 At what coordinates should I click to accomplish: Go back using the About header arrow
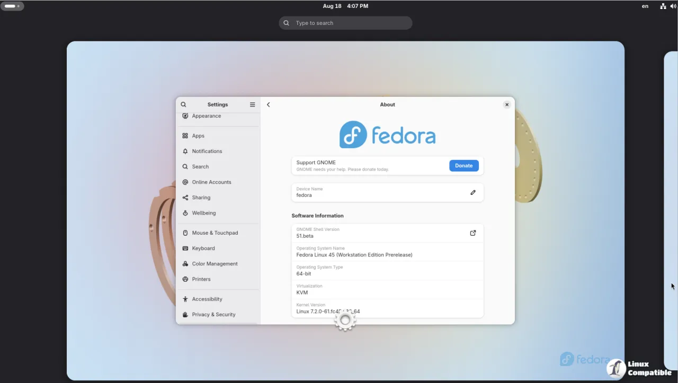269,105
